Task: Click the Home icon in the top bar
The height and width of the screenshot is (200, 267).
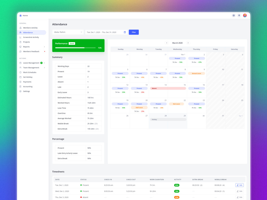Action: pyautogui.click(x=21, y=15)
